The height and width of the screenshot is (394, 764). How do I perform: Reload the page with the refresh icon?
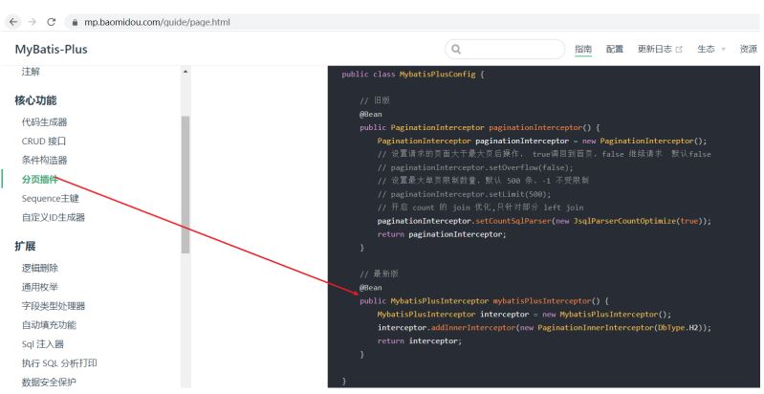point(51,22)
